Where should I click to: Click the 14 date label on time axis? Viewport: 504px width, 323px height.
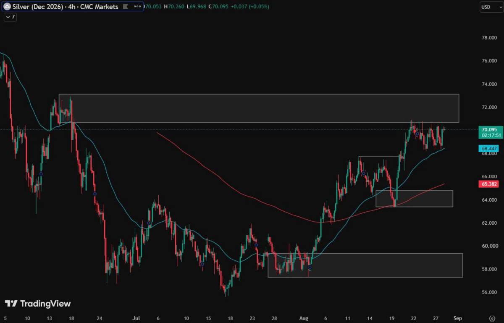(x=370, y=318)
